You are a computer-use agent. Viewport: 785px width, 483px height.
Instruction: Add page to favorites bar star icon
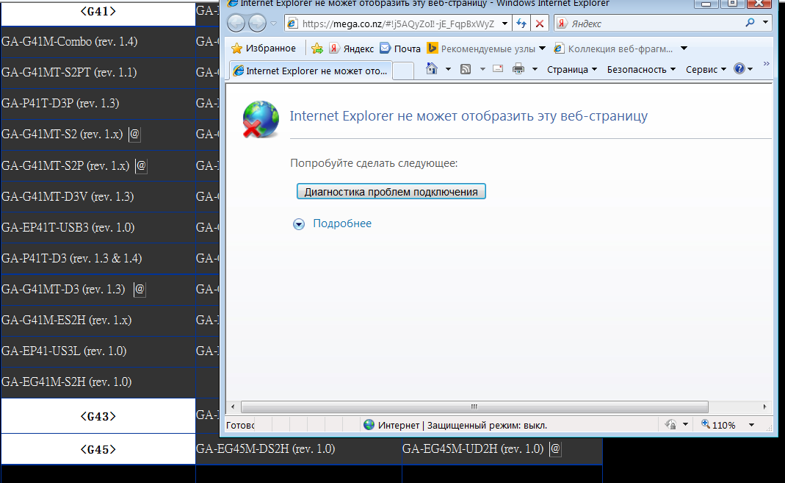(x=317, y=48)
